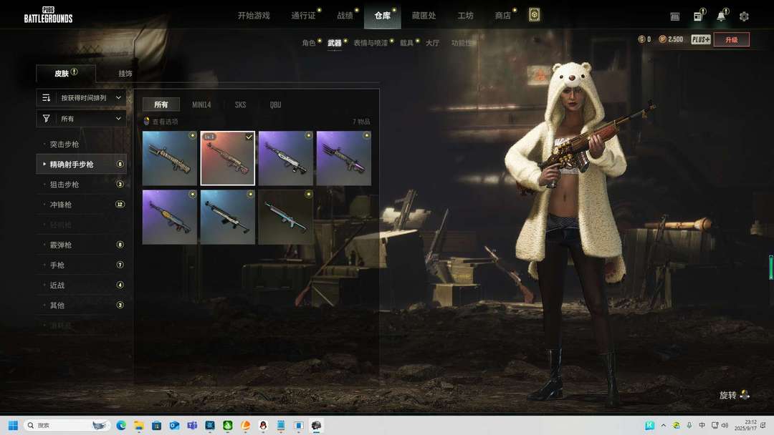Viewport: 774px width, 435px height.
Task: Switch to 角色 sub-tab
Action: [x=308, y=43]
